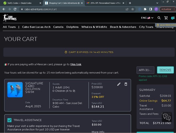
Task: Click the browser forward arrow
Action: (9, 9)
